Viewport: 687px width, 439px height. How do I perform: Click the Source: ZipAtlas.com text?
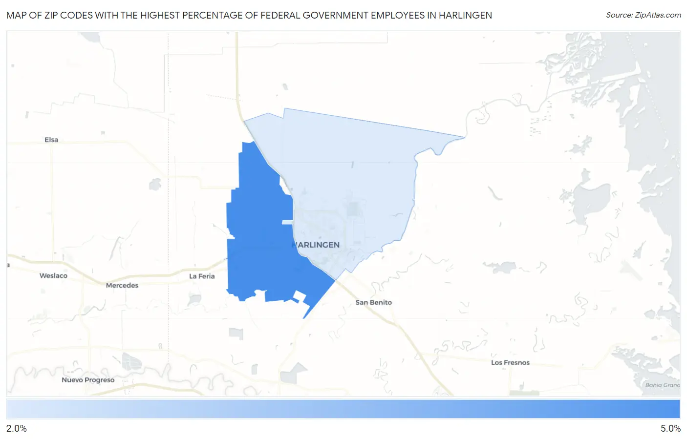644,15
